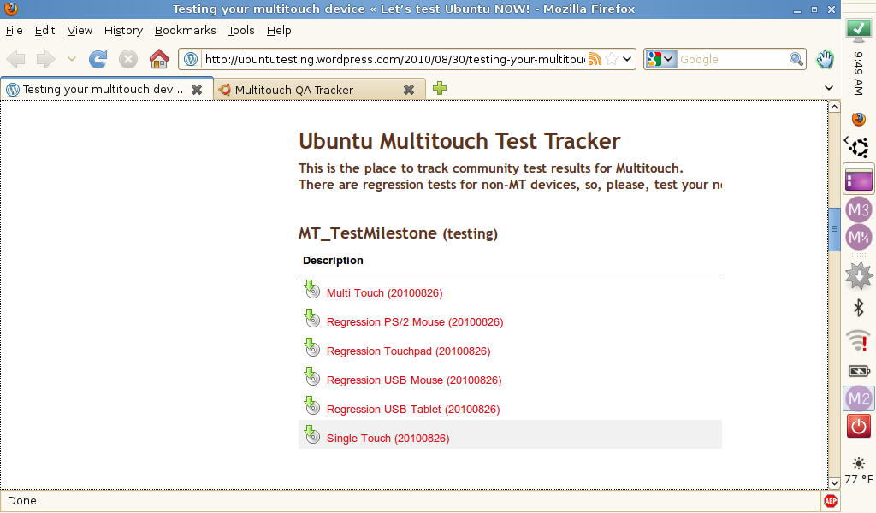The width and height of the screenshot is (876, 513).
Task: Open the wireless network warning indicator
Action: (x=859, y=340)
